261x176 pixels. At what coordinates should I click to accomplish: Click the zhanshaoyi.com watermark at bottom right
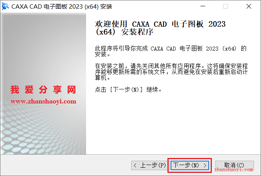point(233,170)
